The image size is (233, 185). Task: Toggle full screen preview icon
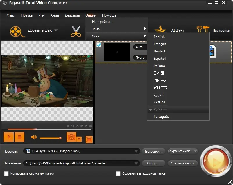89,139
